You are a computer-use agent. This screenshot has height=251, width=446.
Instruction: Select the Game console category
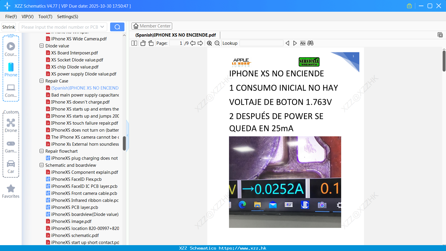11,147
